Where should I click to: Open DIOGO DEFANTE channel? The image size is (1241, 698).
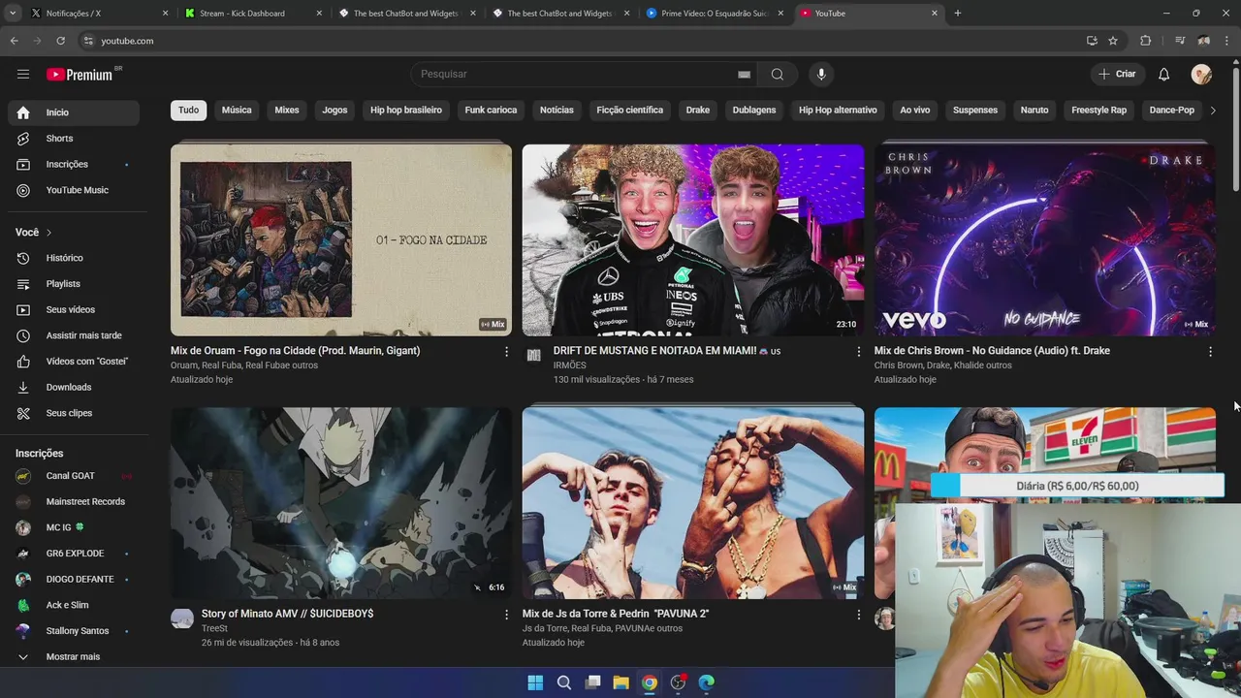[74, 580]
